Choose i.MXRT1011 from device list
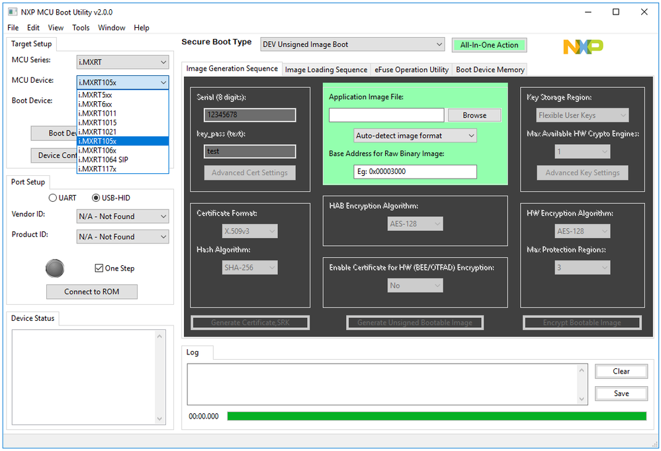Image resolution: width=661 pixels, height=451 pixels. [122, 113]
